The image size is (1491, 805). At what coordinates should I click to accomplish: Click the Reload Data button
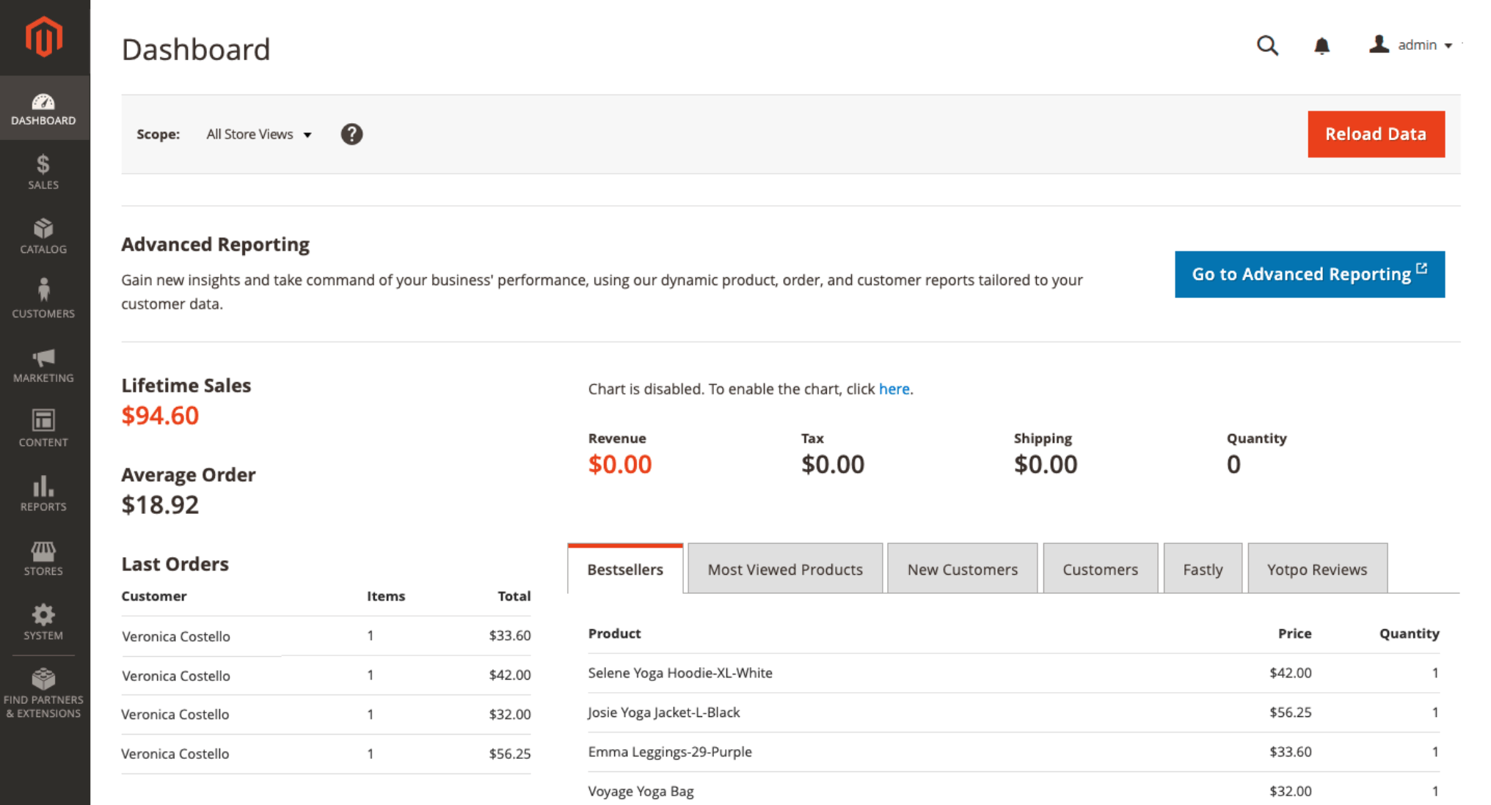[1376, 134]
